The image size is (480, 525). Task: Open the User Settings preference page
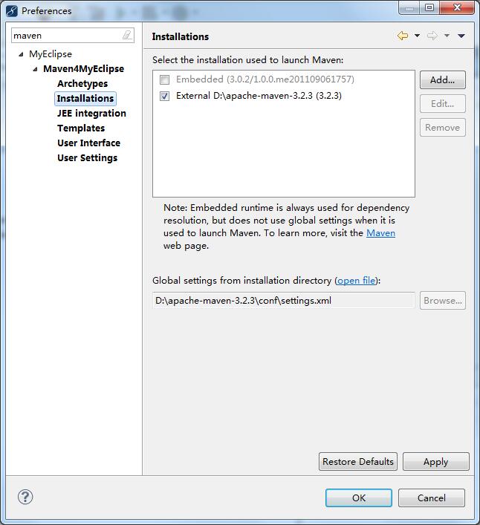[x=88, y=157]
